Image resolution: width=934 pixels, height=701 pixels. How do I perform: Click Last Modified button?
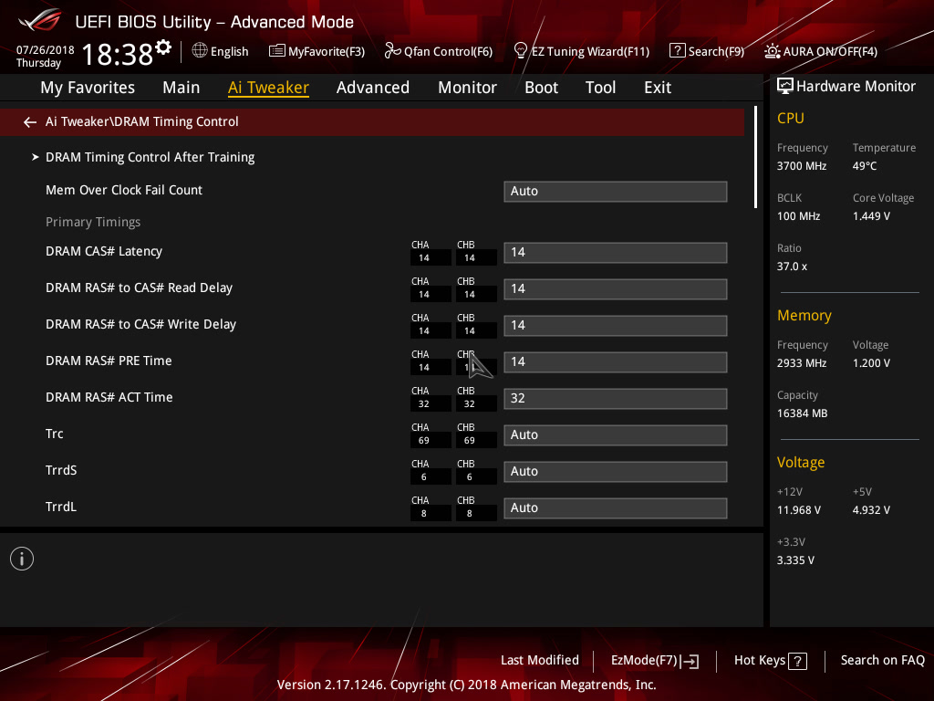coord(540,661)
